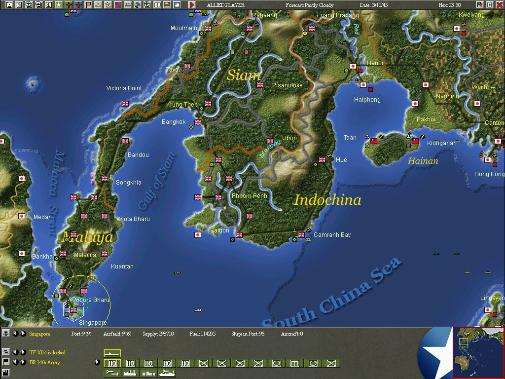505x379 pixels.
Task: Open the cloud weather toolbar icon
Action: 177,4
